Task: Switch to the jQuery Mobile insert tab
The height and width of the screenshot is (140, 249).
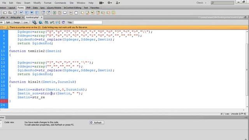Action: (54, 8)
